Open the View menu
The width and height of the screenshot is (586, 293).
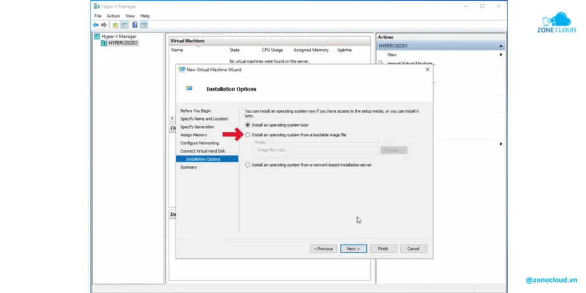pos(130,15)
